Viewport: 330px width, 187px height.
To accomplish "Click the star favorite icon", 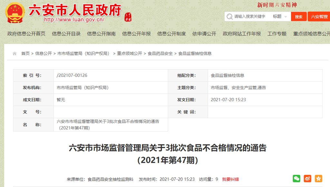I will coord(318,179).
